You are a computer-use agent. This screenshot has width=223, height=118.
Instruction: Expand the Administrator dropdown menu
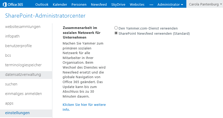pos(170,5)
